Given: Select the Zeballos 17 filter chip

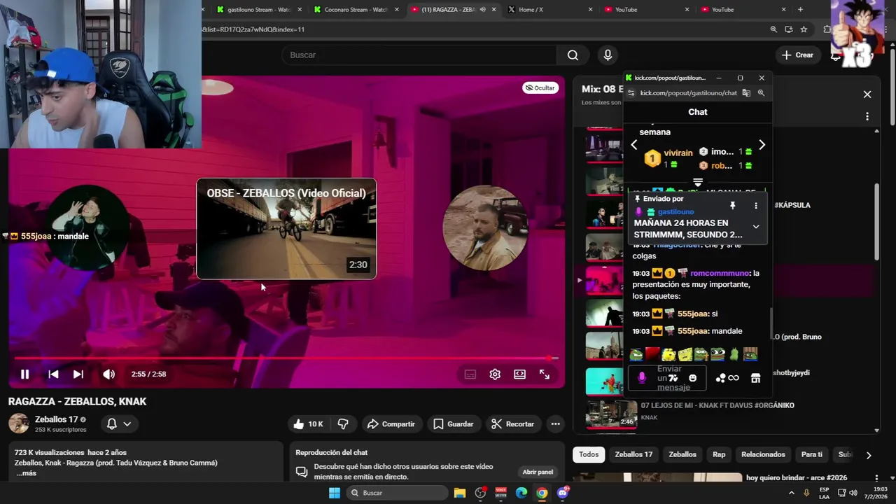Looking at the screenshot, I should point(633,455).
